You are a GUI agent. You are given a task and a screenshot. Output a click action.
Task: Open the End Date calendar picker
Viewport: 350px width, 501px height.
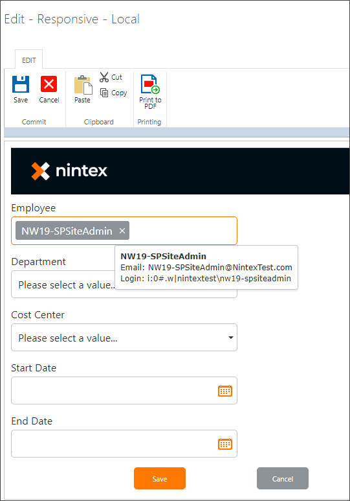(x=225, y=444)
